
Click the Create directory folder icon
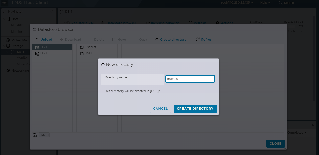(x=156, y=39)
